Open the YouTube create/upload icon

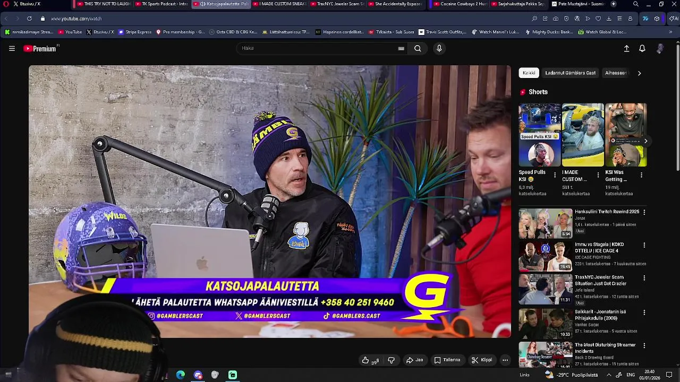click(x=626, y=48)
